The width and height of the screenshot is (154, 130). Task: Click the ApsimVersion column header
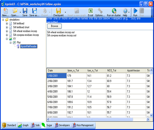pyautogui.click(x=136, y=71)
